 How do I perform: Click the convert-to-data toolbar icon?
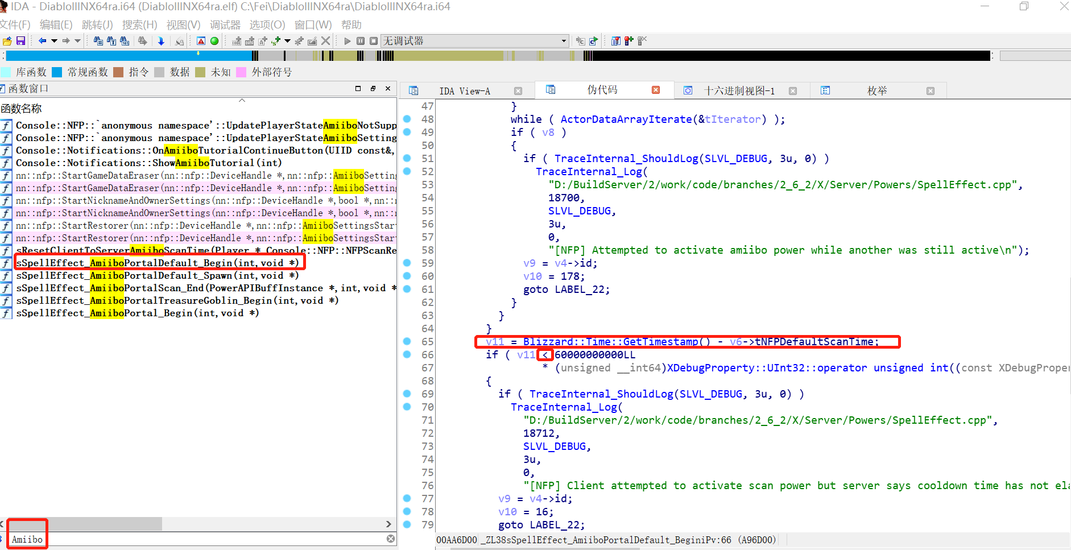point(250,41)
